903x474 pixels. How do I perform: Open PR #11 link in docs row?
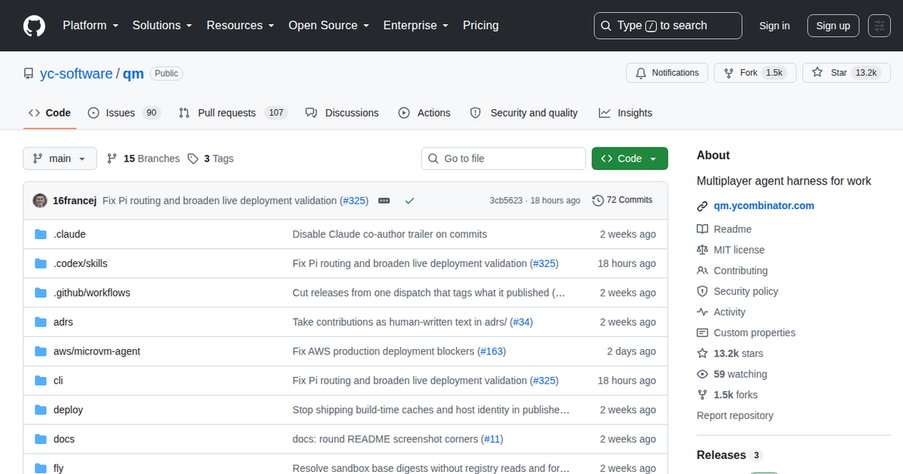click(x=492, y=439)
